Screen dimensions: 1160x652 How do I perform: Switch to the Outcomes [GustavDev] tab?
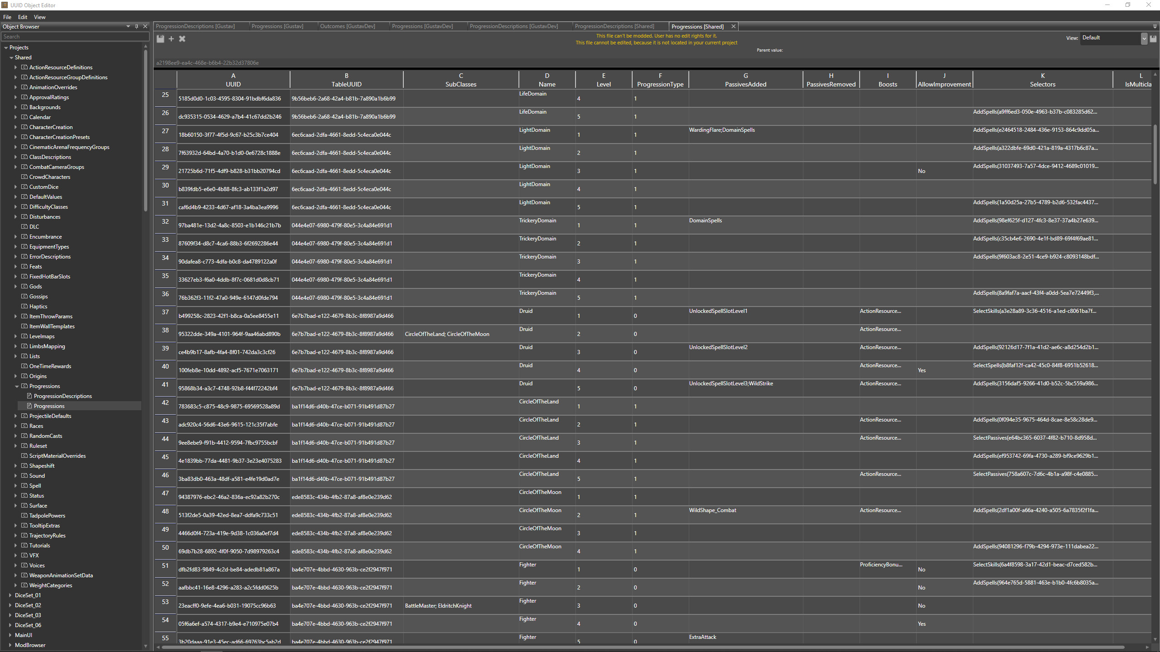coord(347,26)
